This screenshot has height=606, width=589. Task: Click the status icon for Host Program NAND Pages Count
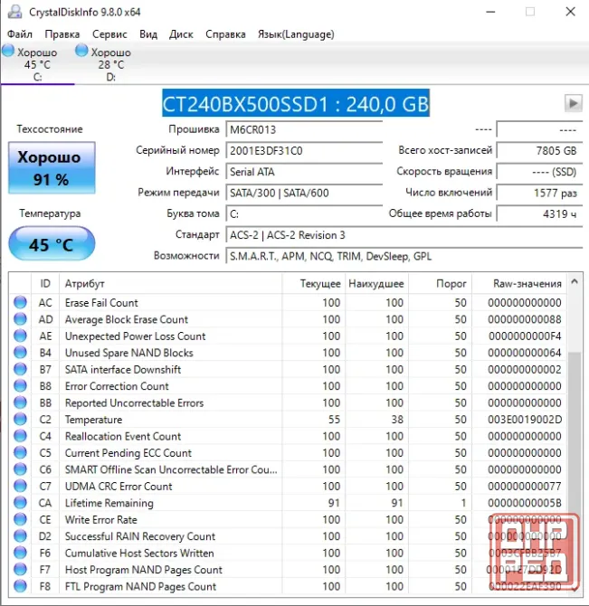click(x=20, y=569)
